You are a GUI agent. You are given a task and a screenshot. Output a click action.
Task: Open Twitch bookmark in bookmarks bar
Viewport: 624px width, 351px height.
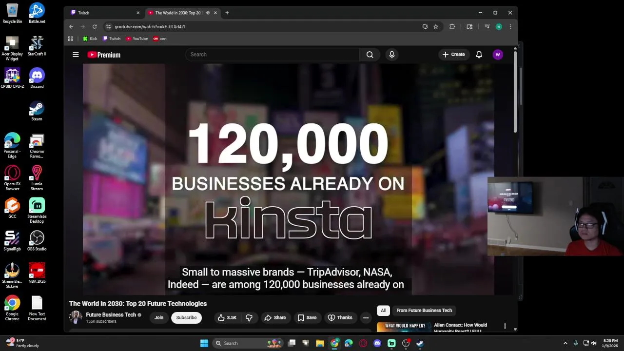pyautogui.click(x=112, y=39)
